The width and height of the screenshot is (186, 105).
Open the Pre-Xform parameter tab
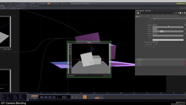point(147,16)
